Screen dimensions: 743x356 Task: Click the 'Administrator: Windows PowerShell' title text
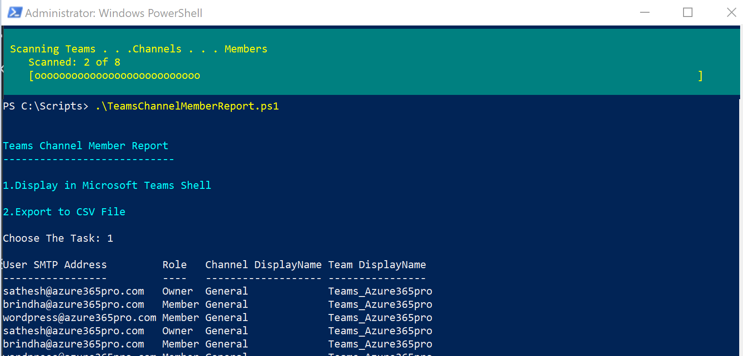(x=114, y=13)
